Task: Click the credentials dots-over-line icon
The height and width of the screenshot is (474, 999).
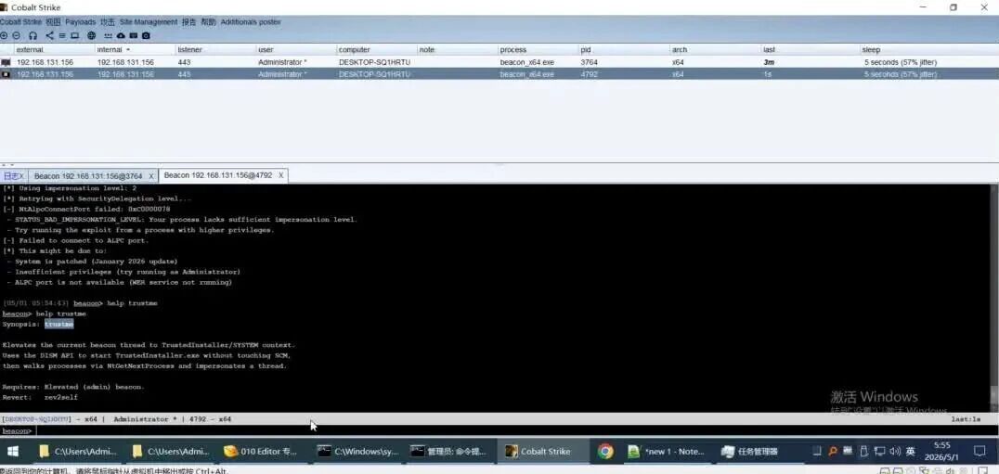Action: click(109, 35)
